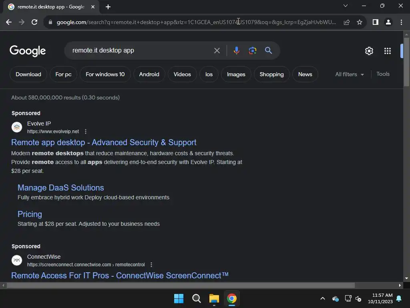Click the Chrome taskbar icon
410x308 pixels.
coord(232,298)
